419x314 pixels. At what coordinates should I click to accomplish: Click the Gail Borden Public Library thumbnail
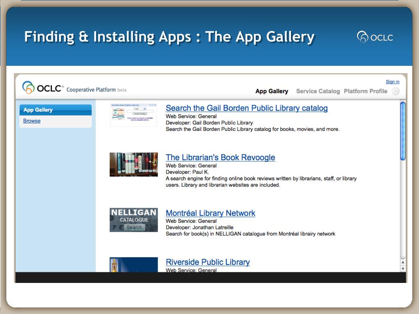[x=133, y=115]
